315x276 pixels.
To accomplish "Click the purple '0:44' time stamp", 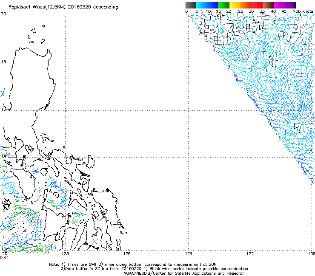I will (4, 258).
